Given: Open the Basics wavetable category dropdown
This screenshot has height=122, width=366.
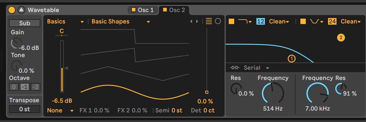Looking at the screenshot, I should 65,22.
